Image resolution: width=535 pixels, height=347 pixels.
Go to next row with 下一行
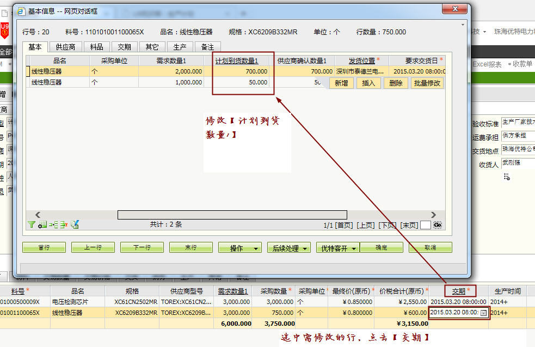(x=142, y=247)
